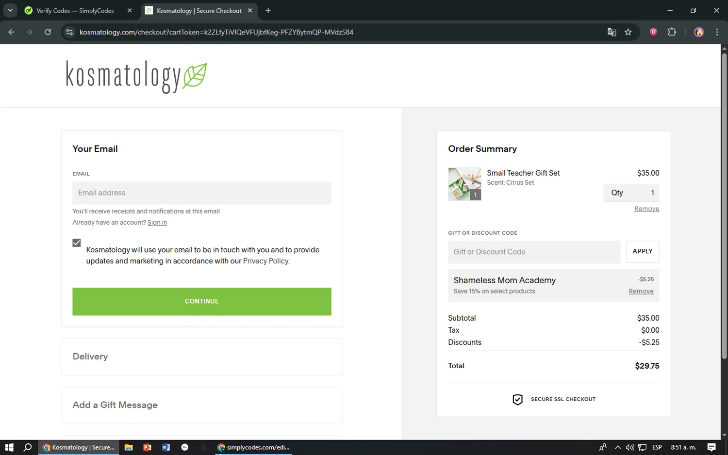Click the scrollbar down arrow

click(x=724, y=435)
